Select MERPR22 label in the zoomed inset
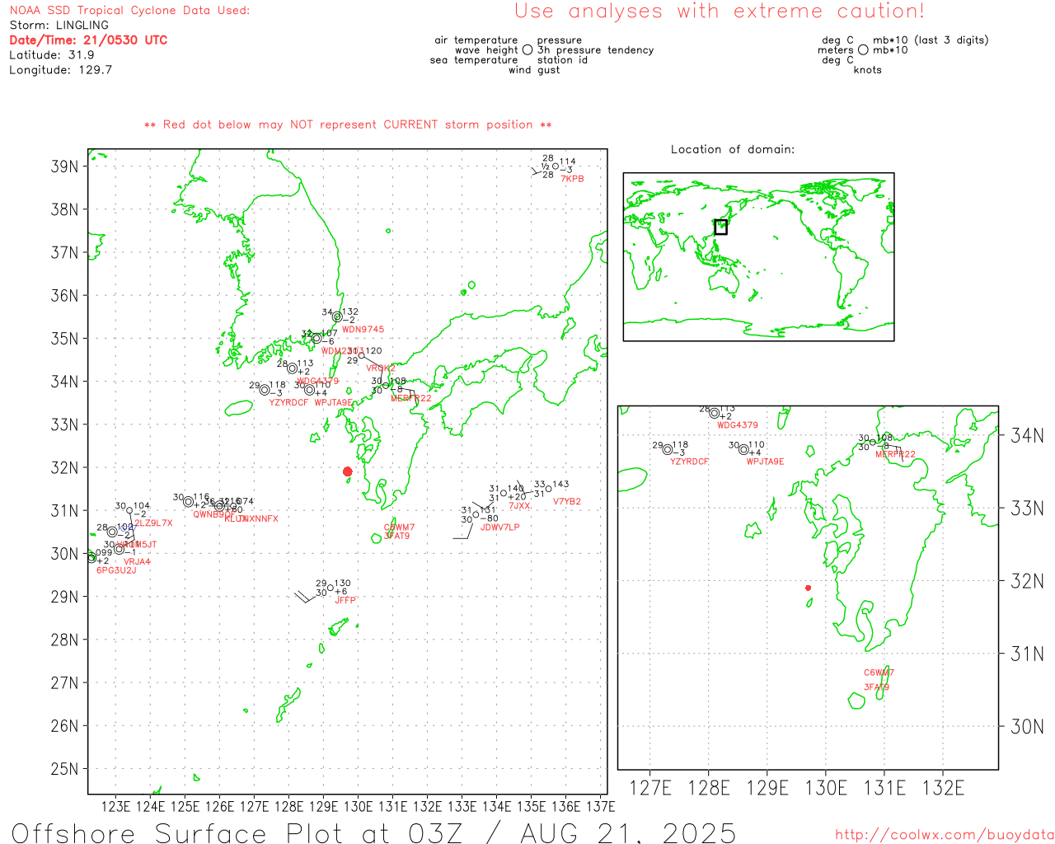Viewport: 1055px width, 844px height. click(895, 454)
